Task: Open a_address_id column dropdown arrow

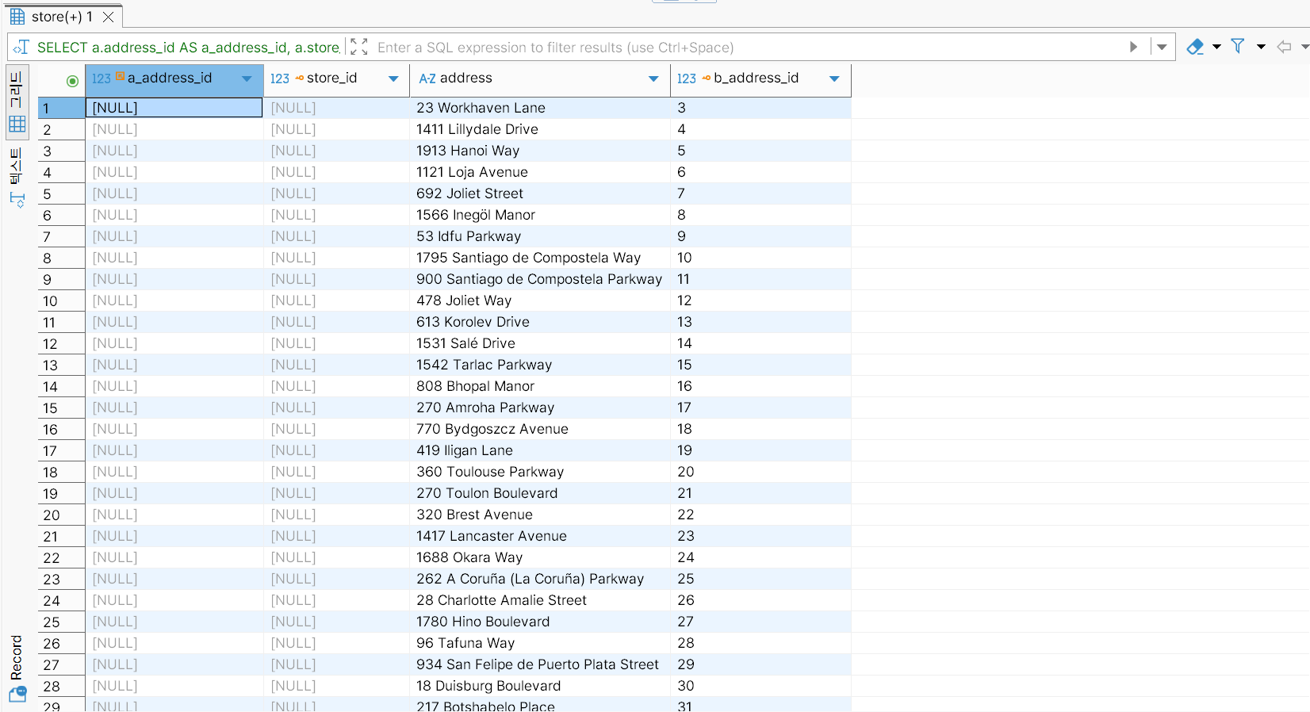Action: [247, 79]
